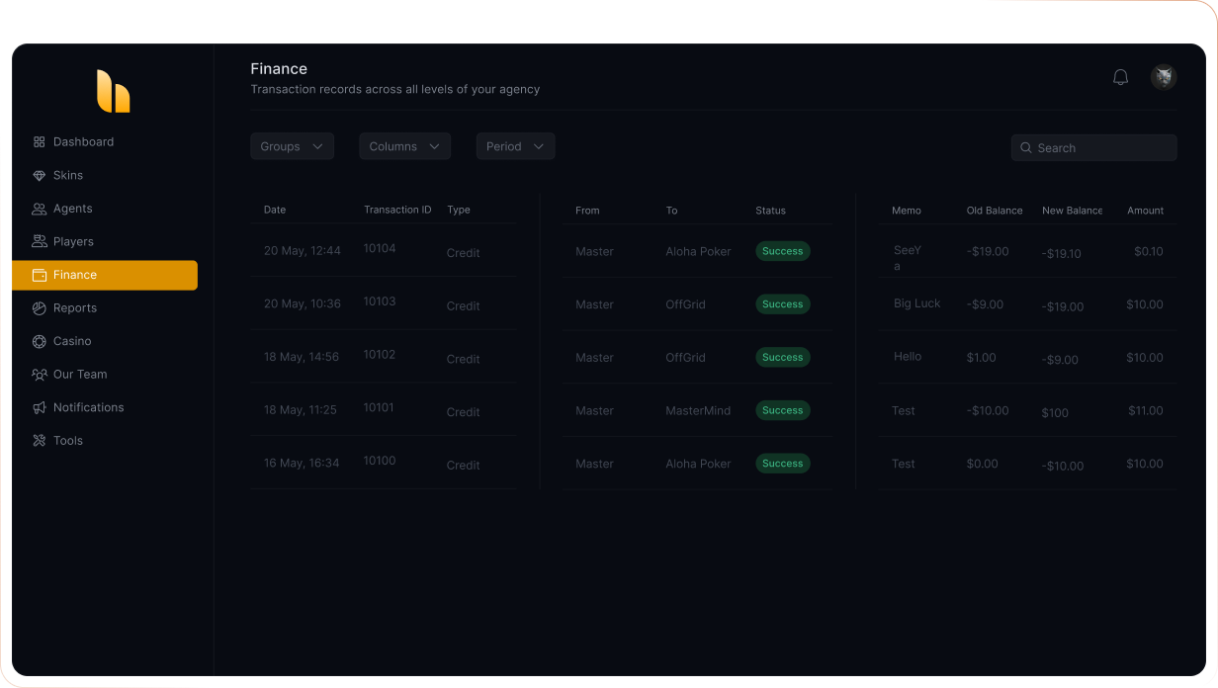Expand the Period dropdown filter
This screenshot has width=1218, height=688.
[x=515, y=146]
